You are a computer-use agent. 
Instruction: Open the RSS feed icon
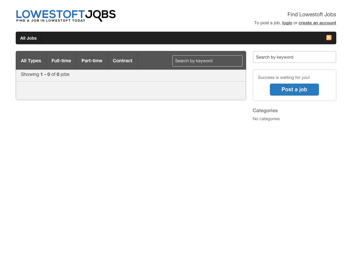[x=329, y=38]
